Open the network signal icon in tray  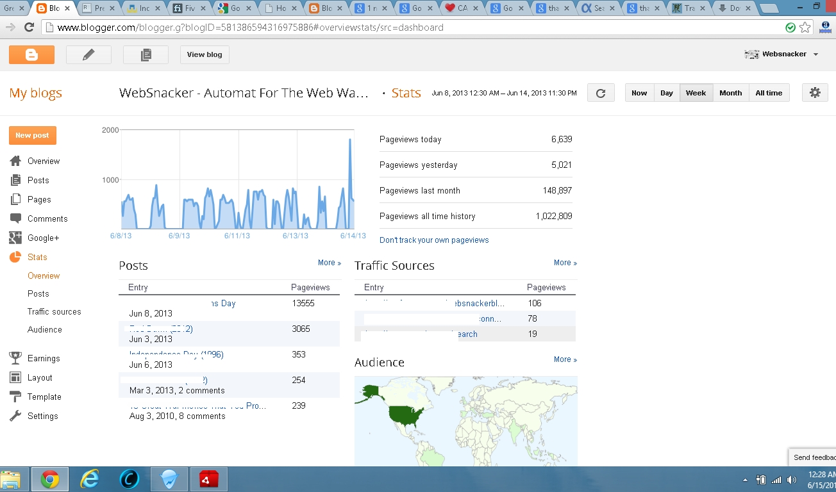(776, 479)
